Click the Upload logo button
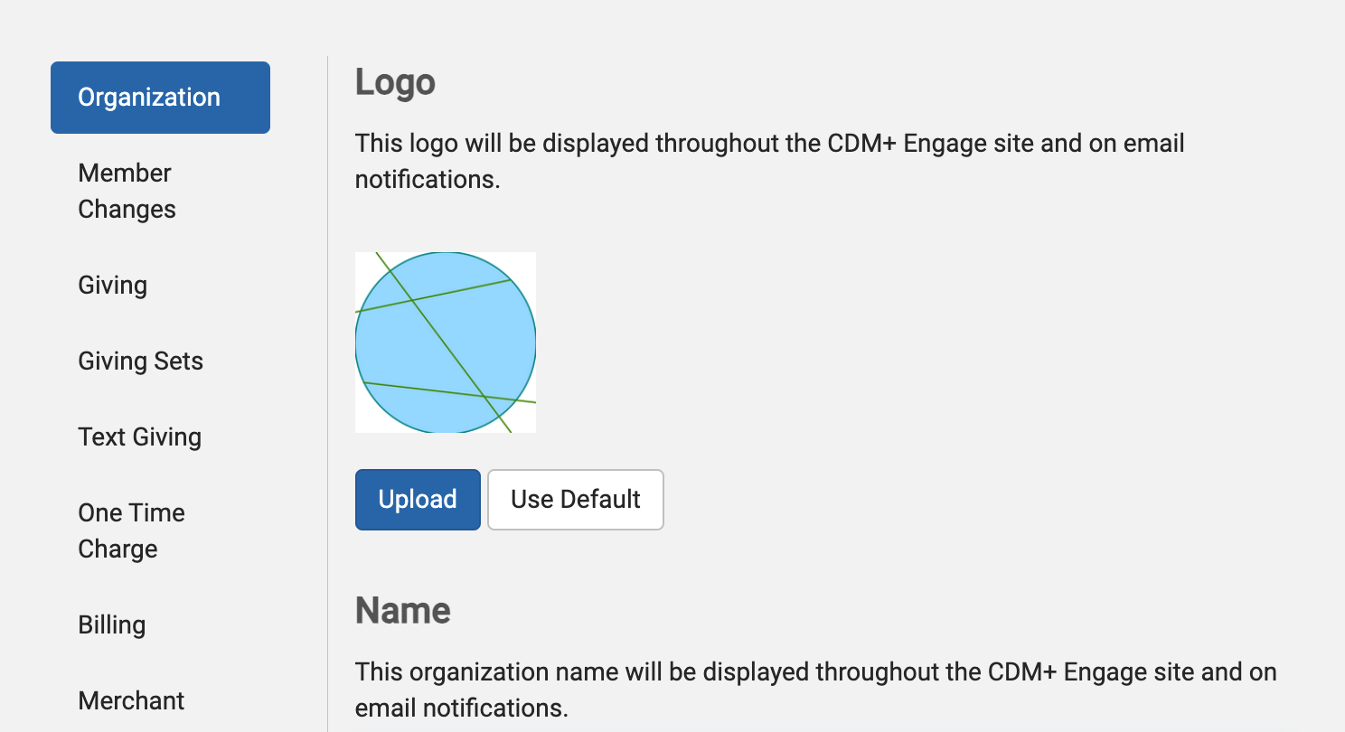Viewport: 1345px width, 732px height. (418, 500)
